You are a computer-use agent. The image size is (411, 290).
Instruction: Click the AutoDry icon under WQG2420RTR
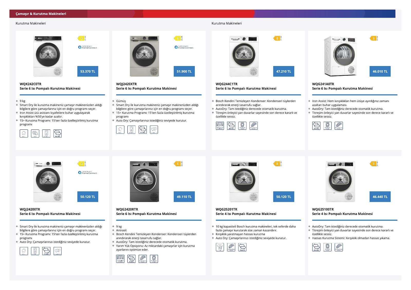[132, 259]
